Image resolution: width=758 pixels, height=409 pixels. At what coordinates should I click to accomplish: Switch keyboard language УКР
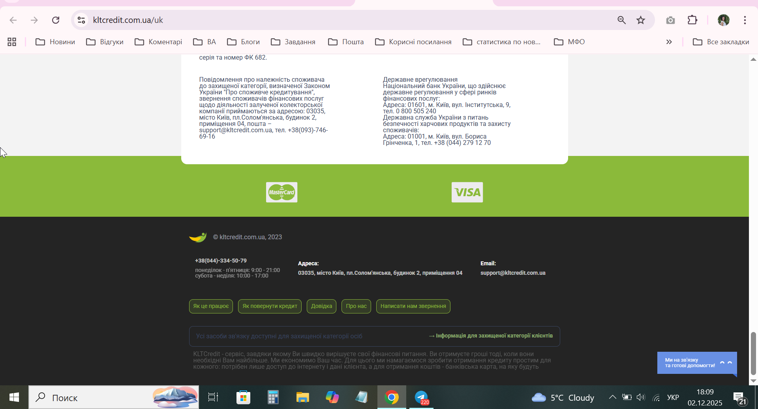673,397
